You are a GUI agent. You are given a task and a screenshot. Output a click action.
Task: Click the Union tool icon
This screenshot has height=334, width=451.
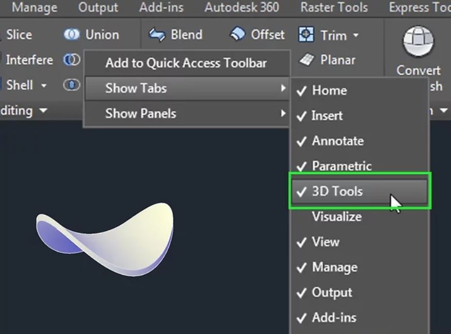(x=71, y=35)
